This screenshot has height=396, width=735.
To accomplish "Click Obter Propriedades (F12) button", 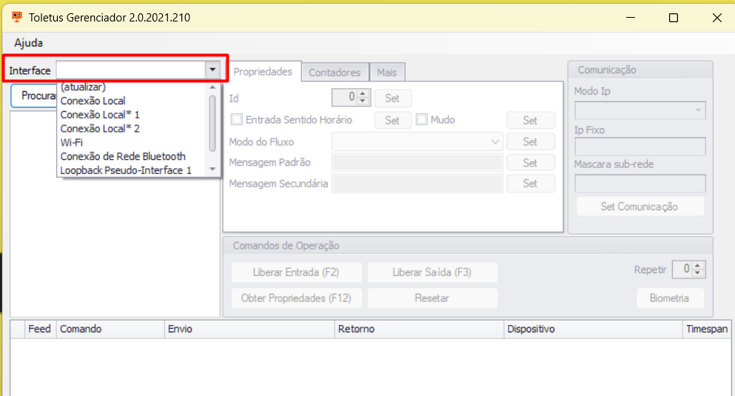I will [296, 298].
